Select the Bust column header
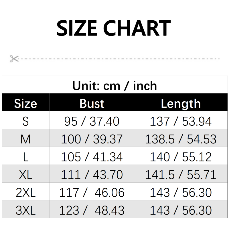The image size is (229, 229). 92,103
